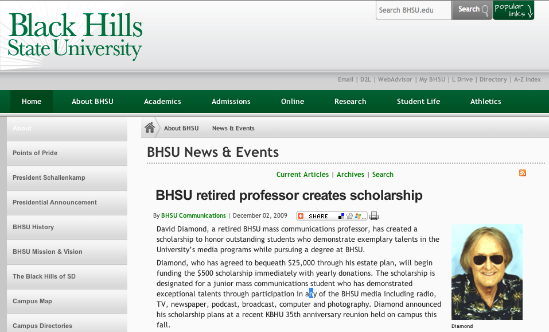Click the Share bookmark button
Viewport: 549px width, 332px height.
(332, 216)
